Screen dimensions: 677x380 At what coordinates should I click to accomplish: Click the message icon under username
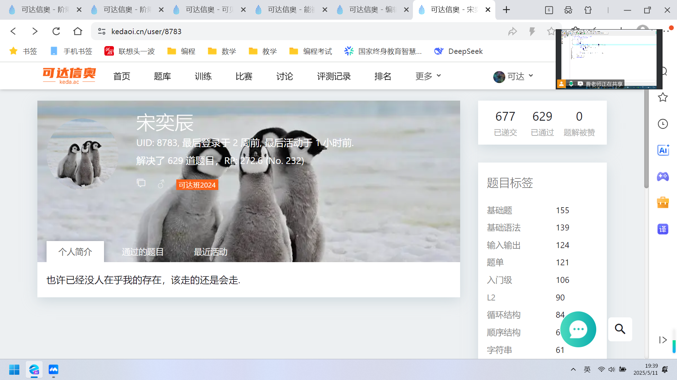(x=141, y=183)
